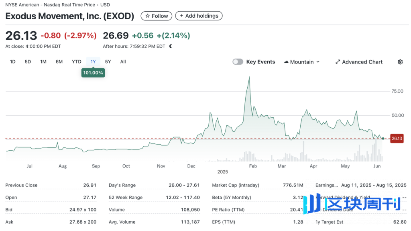
Task: Click the Dec label on chart axis
Action: coord(191,166)
